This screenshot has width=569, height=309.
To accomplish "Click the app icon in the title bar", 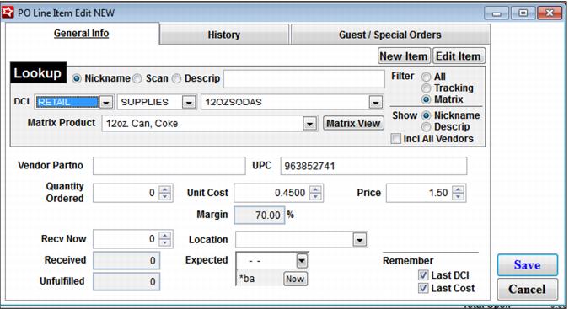I will tap(8, 13).
